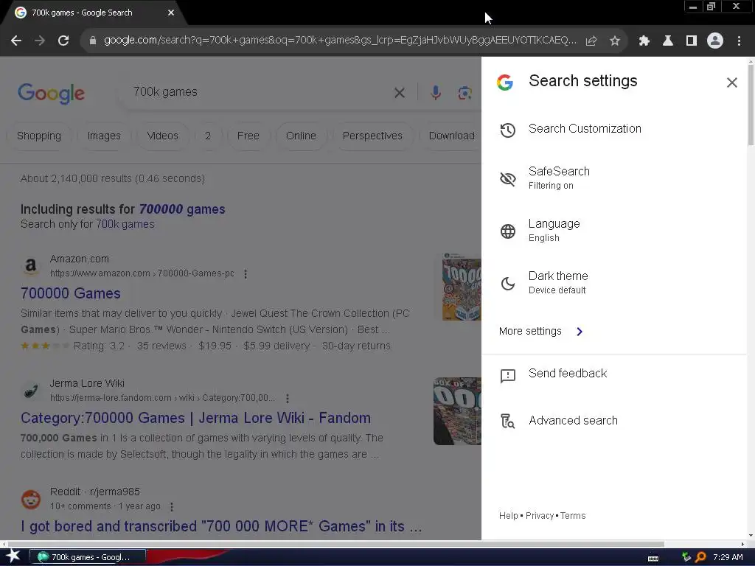Select the Images filter chip

[104, 136]
